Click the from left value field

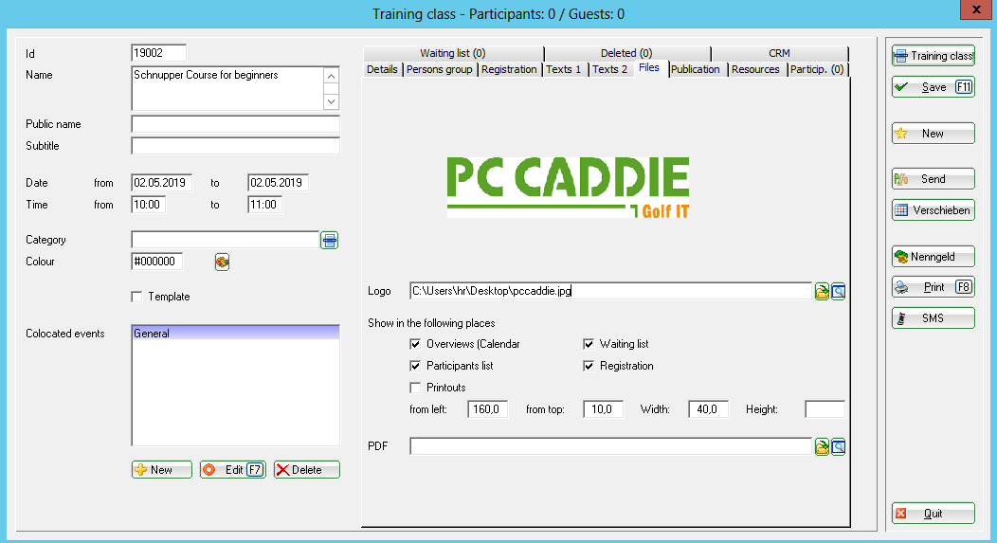(x=487, y=409)
